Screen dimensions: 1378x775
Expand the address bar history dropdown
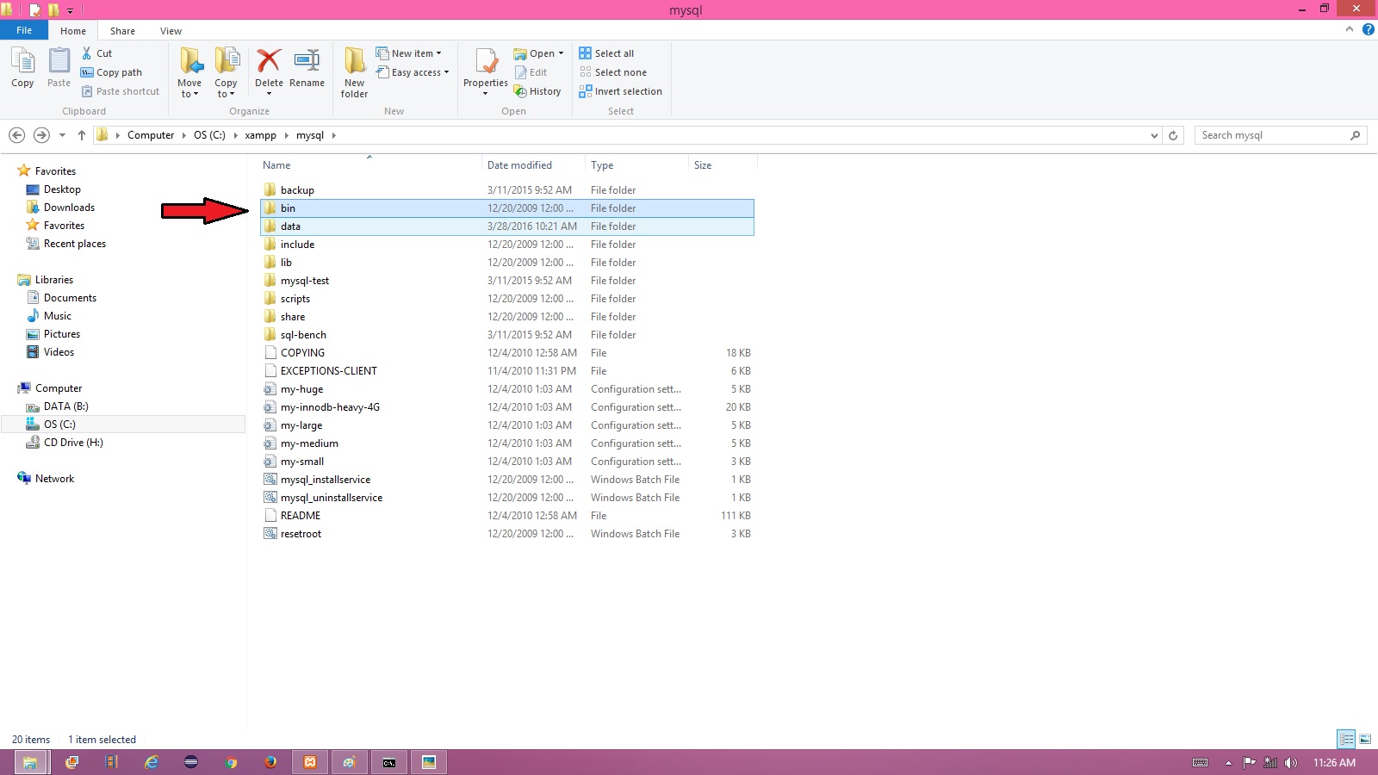[x=1154, y=135]
